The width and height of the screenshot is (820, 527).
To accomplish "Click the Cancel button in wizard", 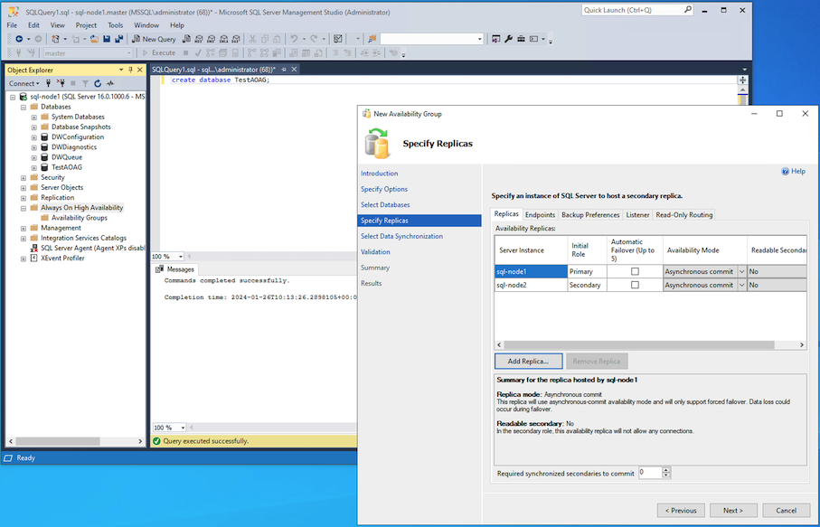I will point(786,510).
